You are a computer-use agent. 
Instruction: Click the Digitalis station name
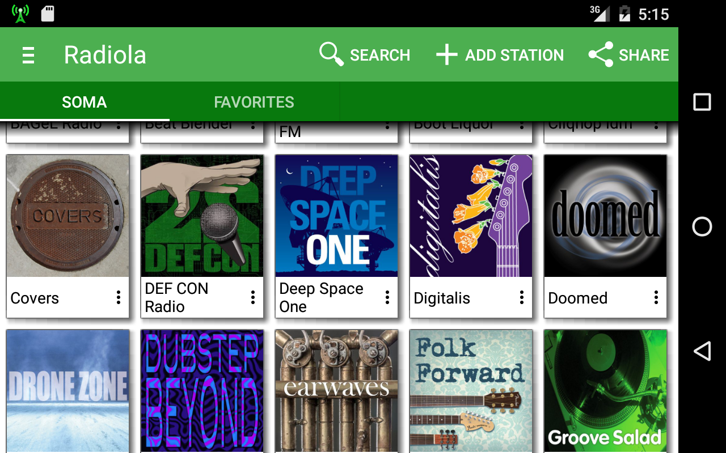(442, 298)
